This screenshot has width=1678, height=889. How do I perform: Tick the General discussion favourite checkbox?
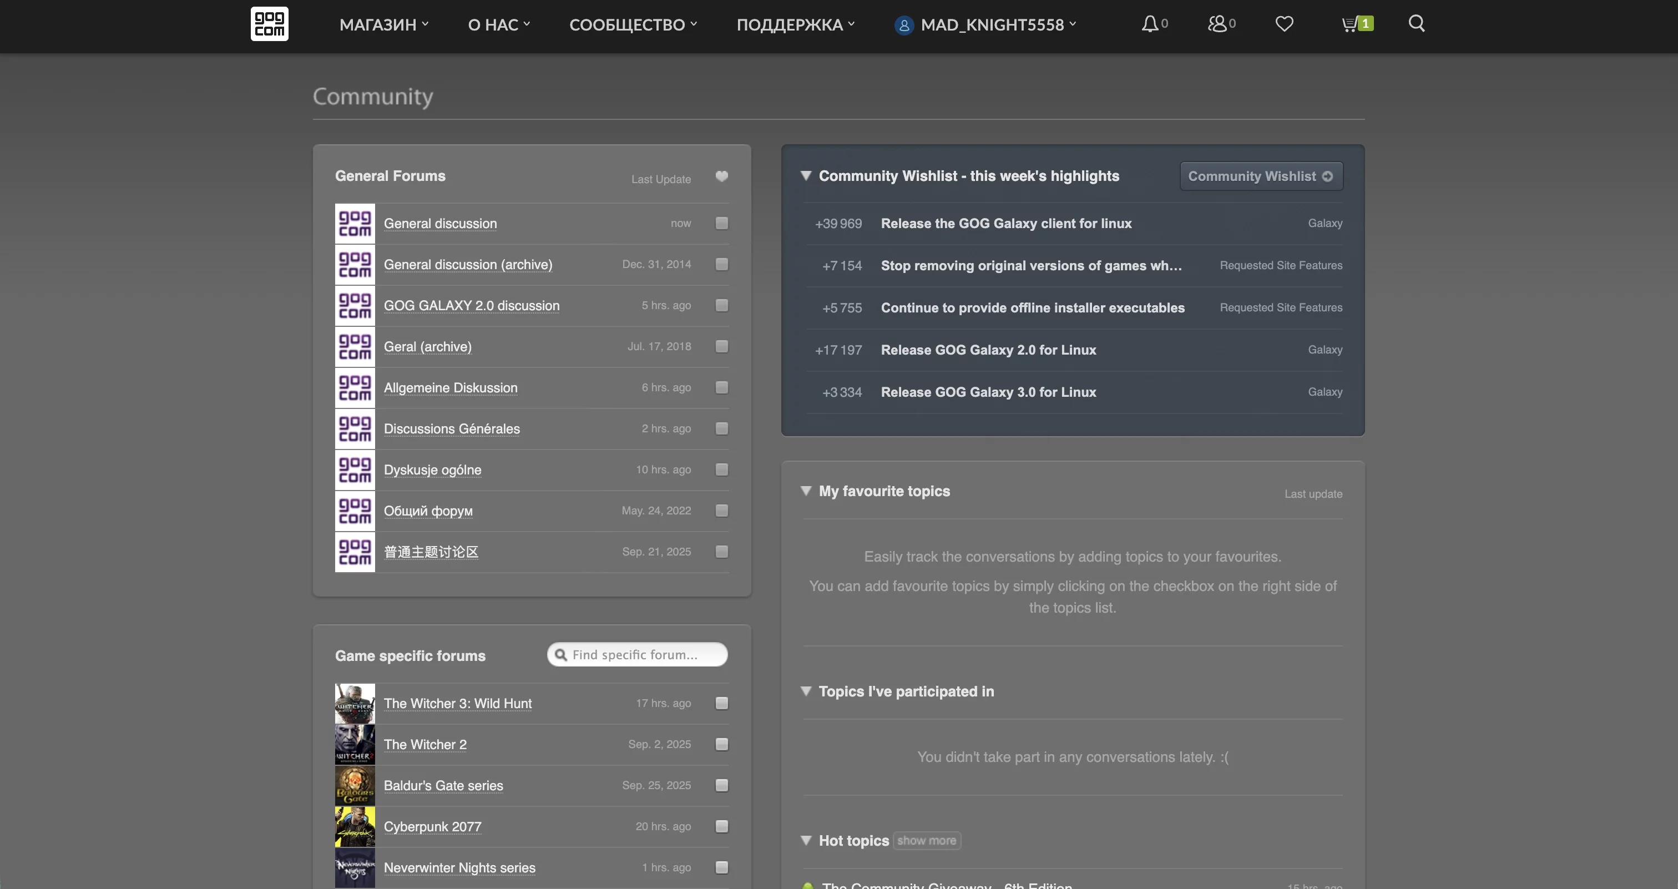click(x=721, y=224)
